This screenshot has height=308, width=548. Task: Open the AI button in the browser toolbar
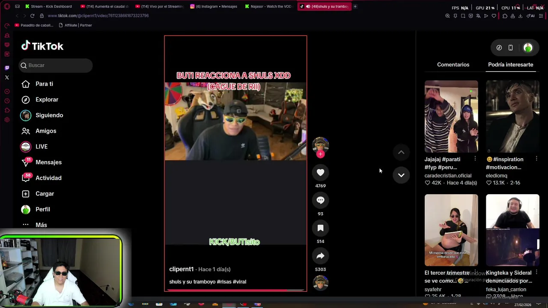(x=530, y=16)
